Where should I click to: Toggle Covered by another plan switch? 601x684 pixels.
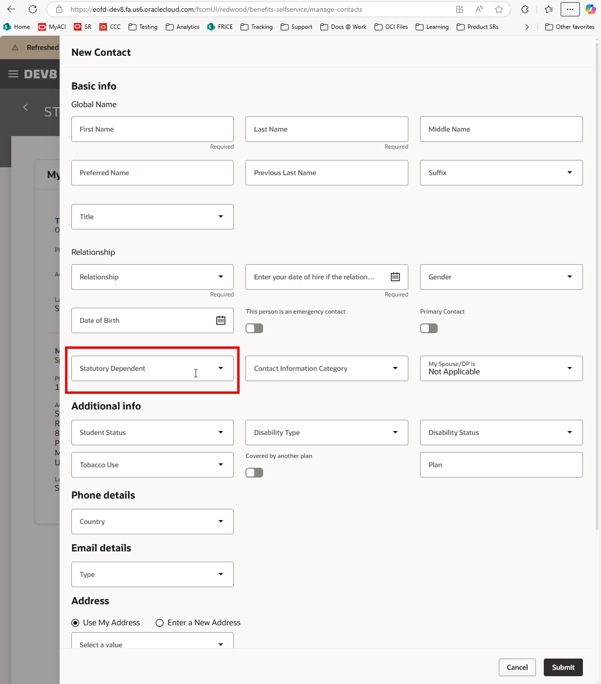click(x=254, y=473)
